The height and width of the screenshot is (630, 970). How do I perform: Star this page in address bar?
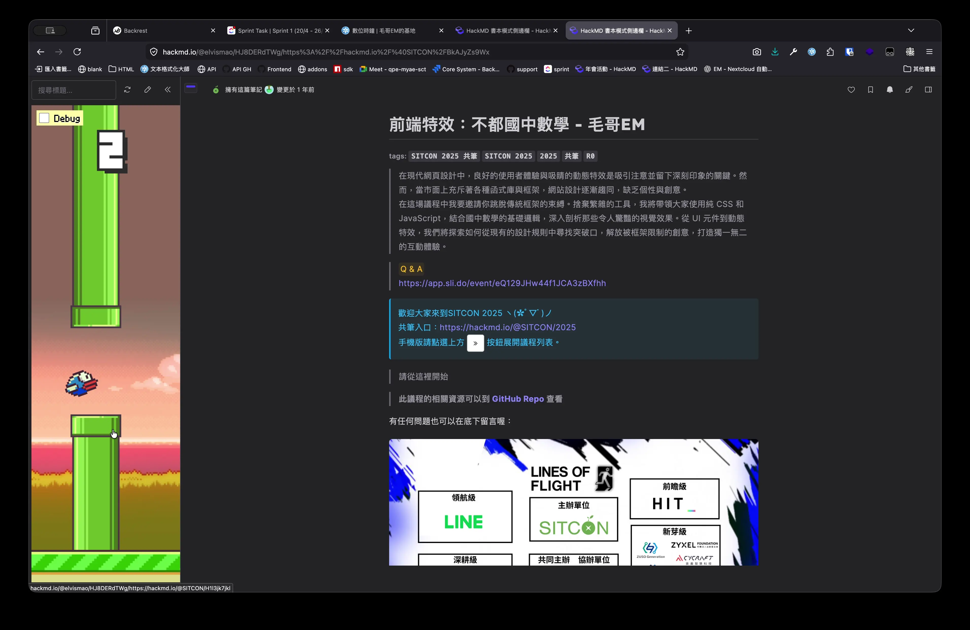(x=680, y=52)
